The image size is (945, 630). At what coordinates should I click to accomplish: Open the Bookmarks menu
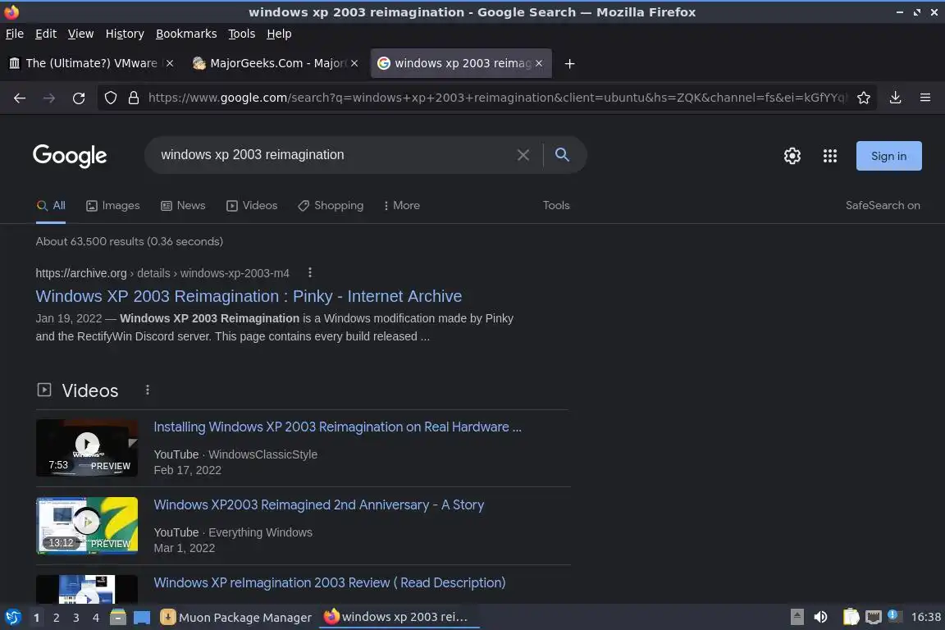click(186, 34)
